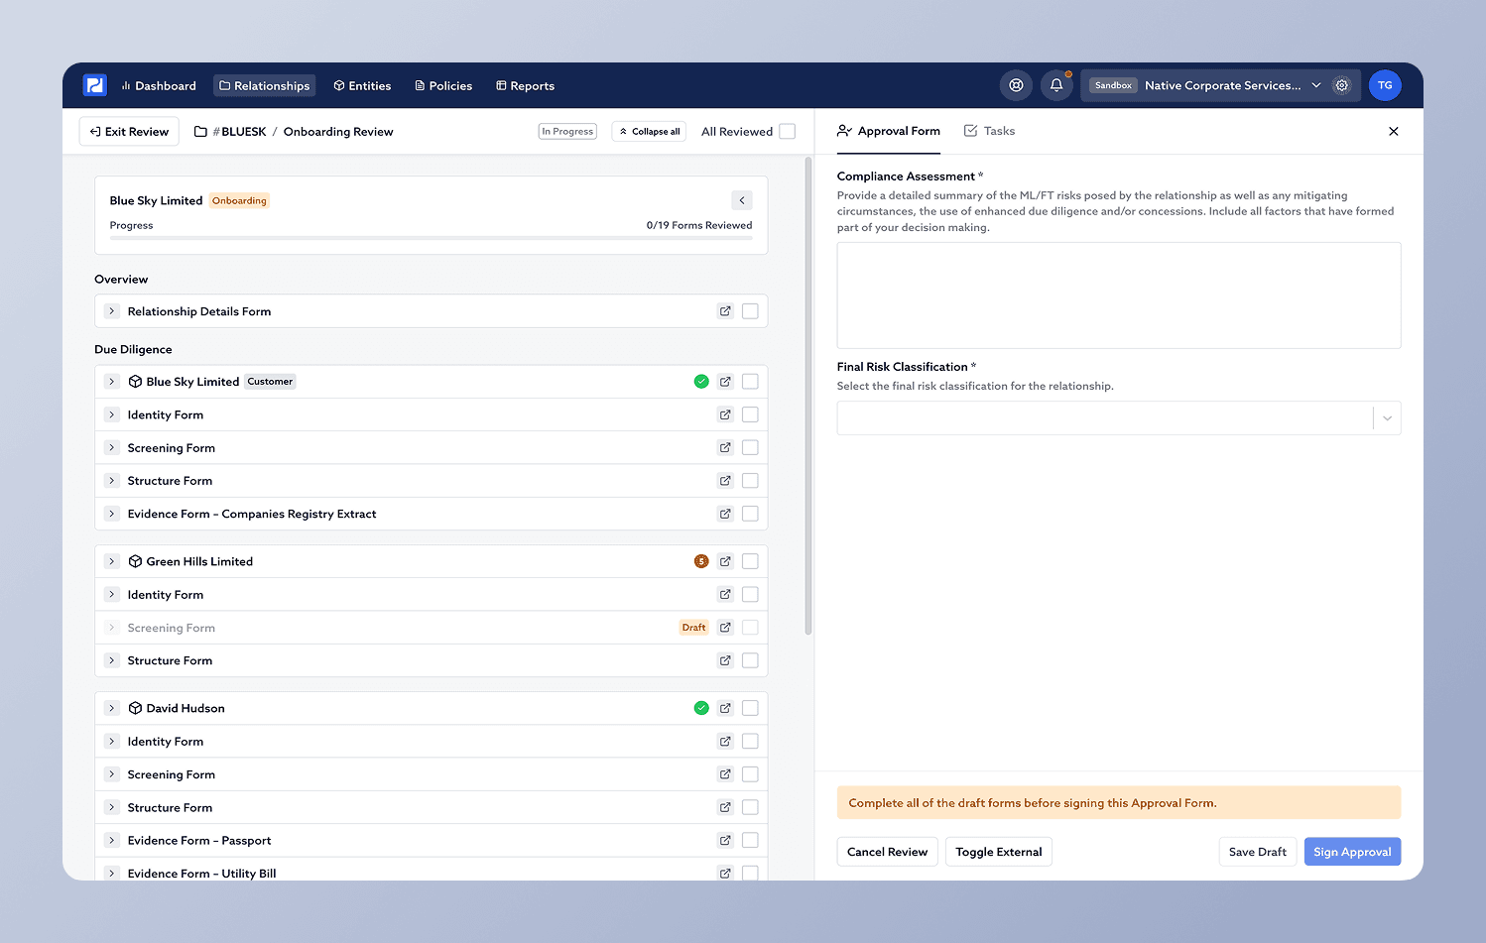Open Relationship Details Form in a new window
The width and height of the screenshot is (1486, 943).
(725, 311)
